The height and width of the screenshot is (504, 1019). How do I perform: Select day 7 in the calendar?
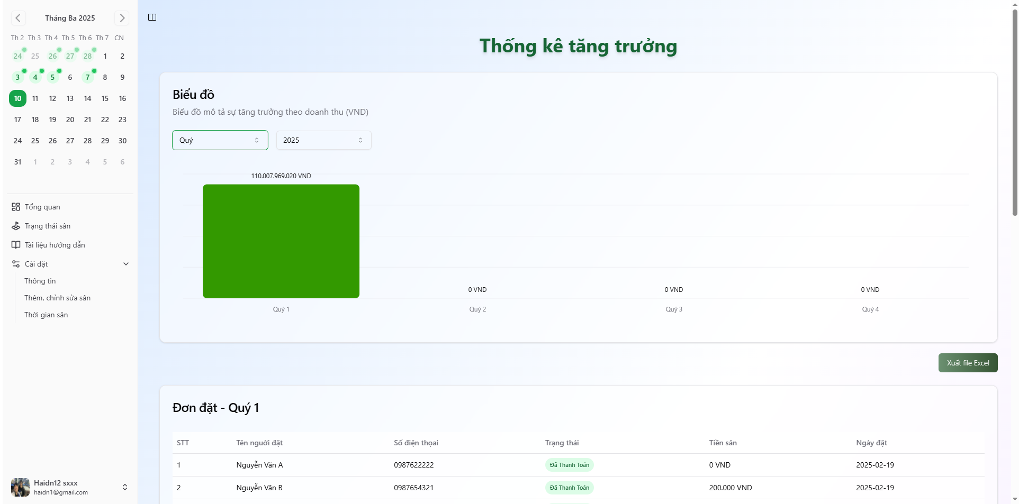point(87,77)
